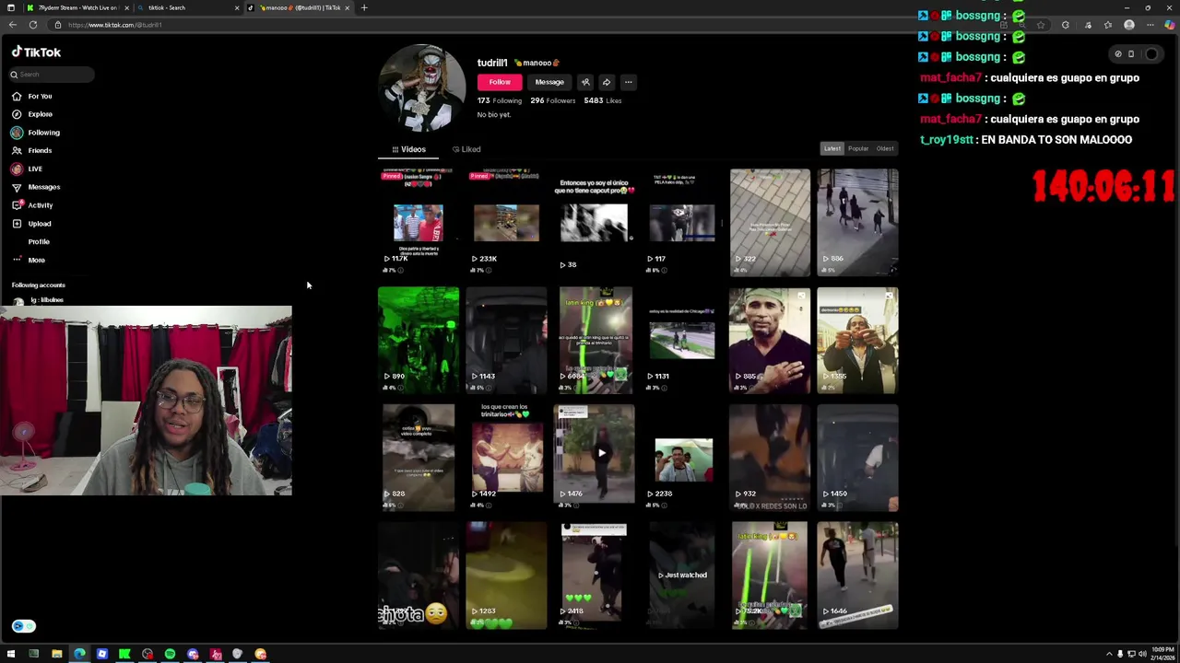The image size is (1180, 663).
Task: Open the Messages sidebar icon
Action: coord(17,187)
